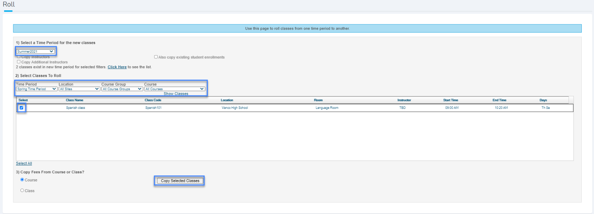The image size is (594, 214).
Task: Choose the Class fee radio button
Action: [22, 190]
